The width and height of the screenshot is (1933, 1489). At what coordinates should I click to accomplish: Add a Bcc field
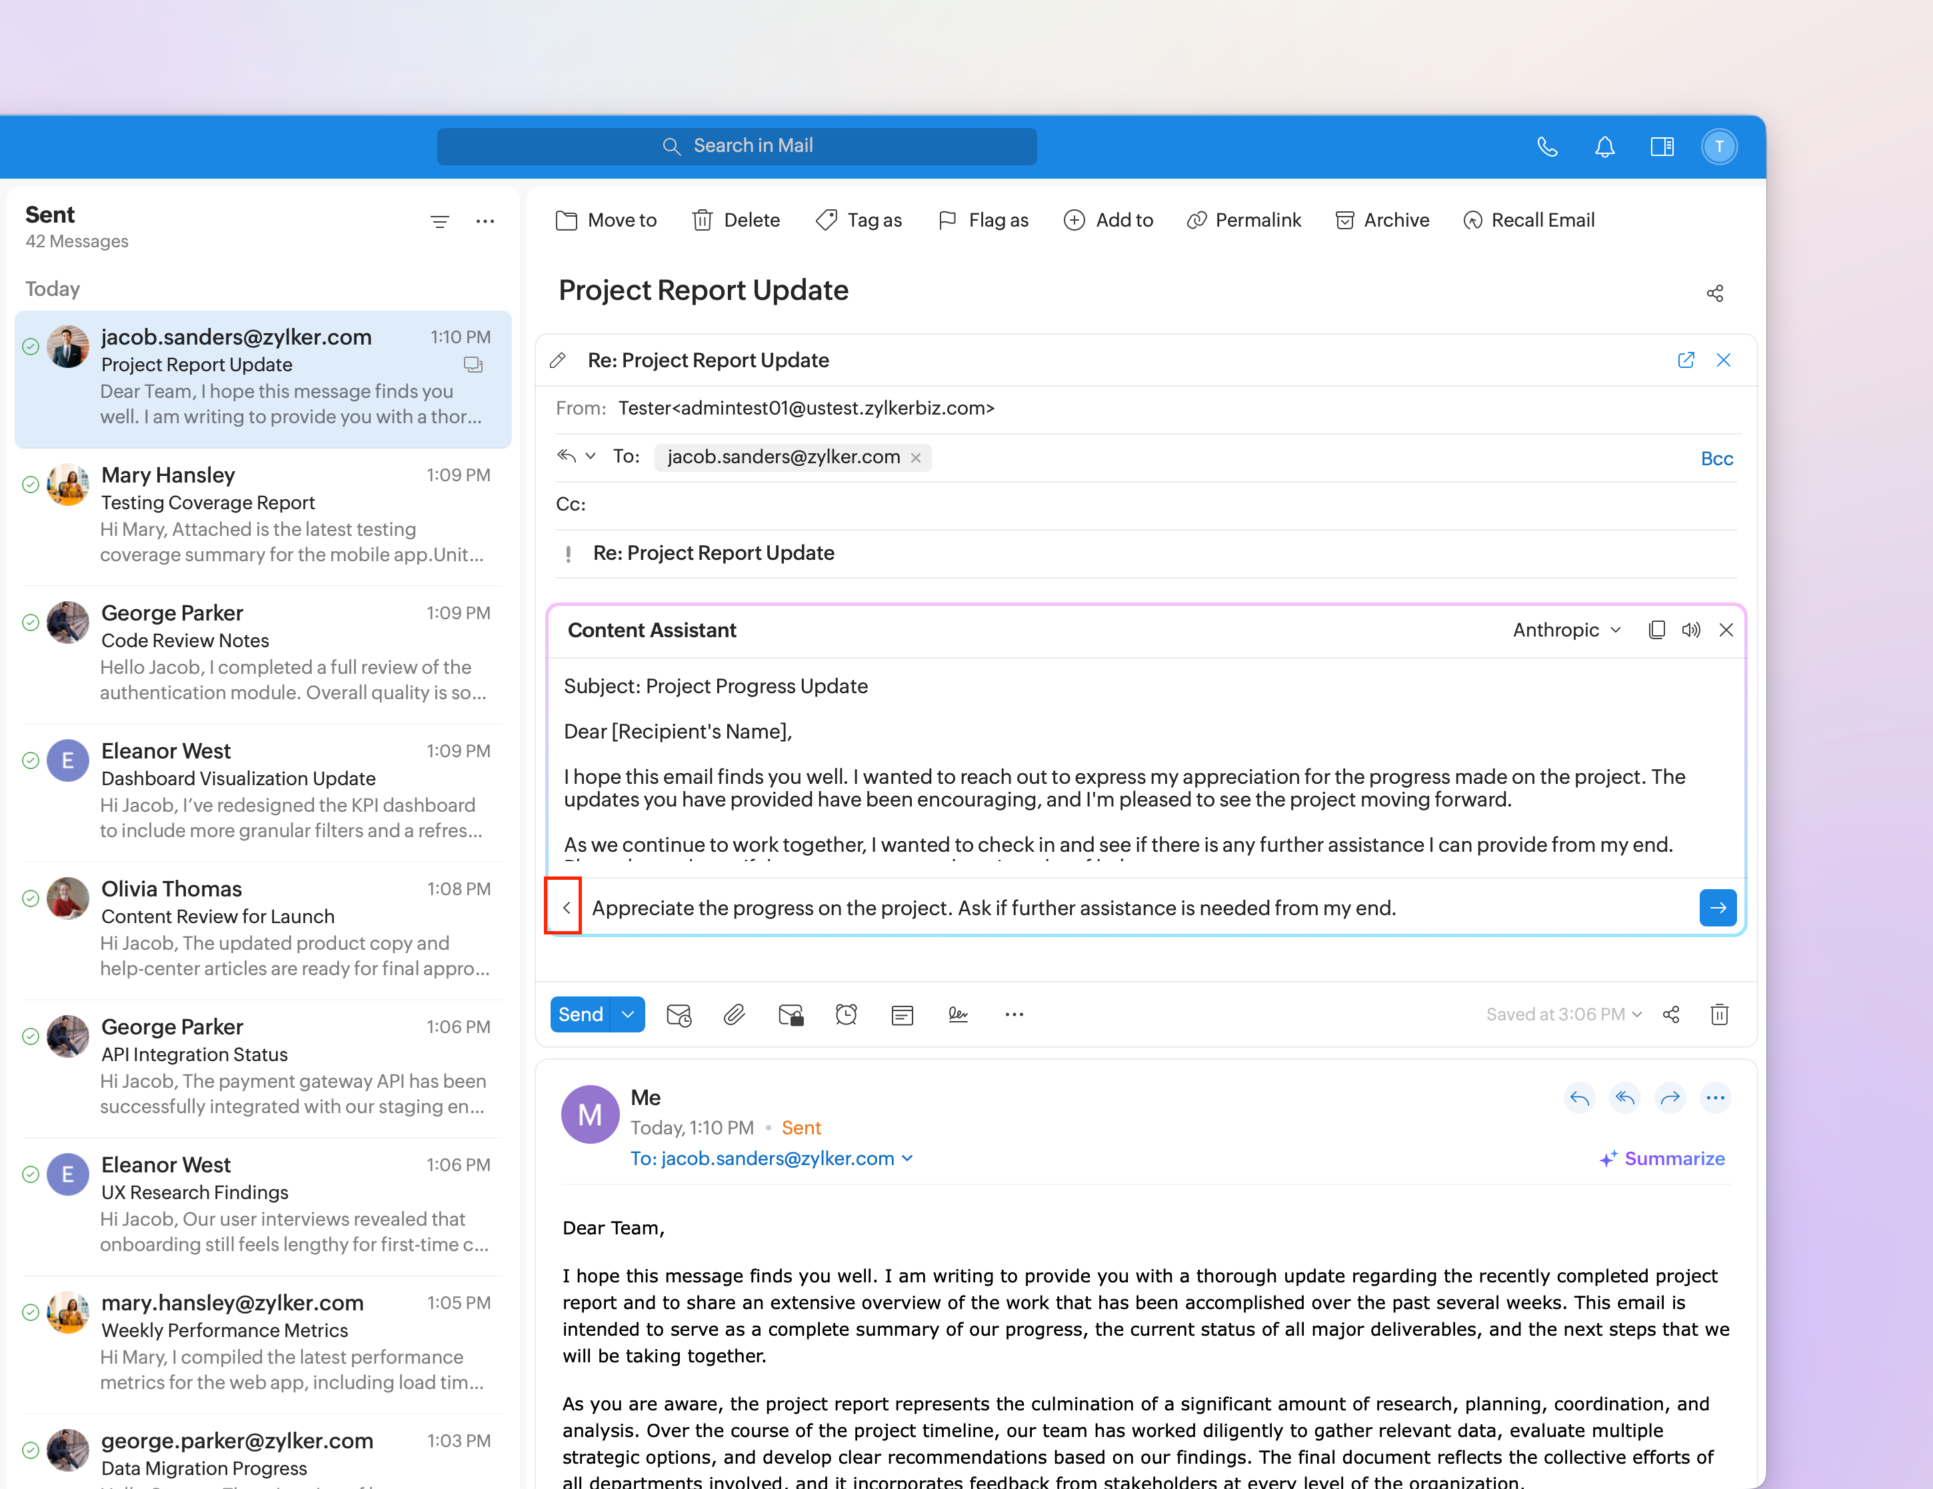point(1716,459)
